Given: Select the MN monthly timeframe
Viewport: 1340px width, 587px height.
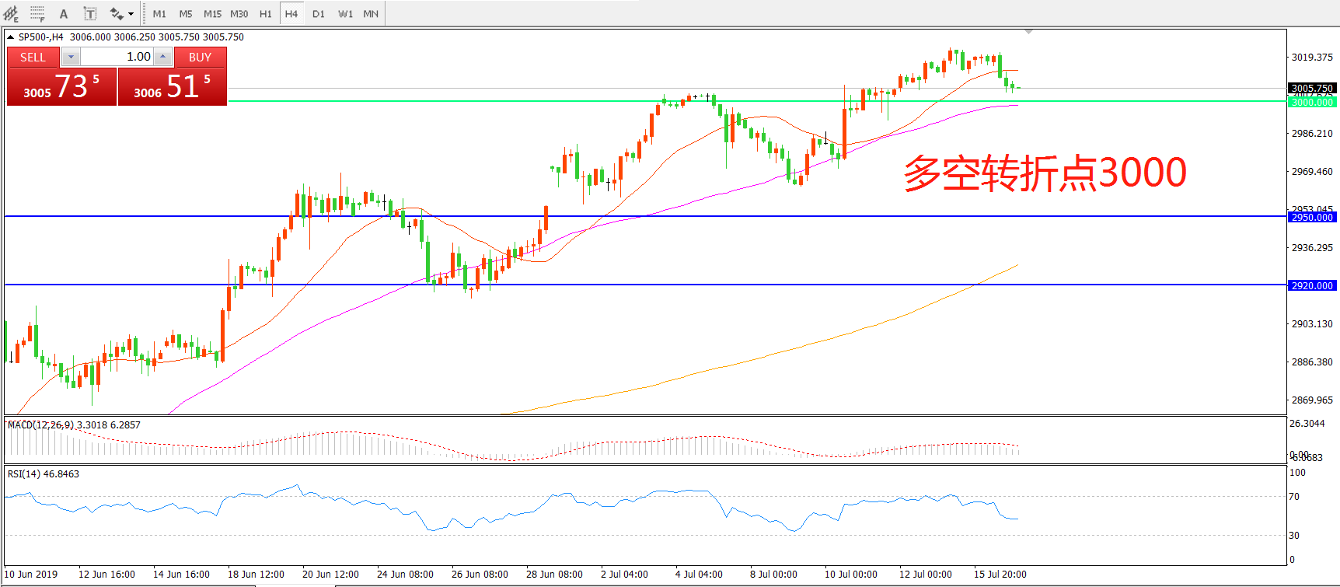Looking at the screenshot, I should click(x=371, y=14).
